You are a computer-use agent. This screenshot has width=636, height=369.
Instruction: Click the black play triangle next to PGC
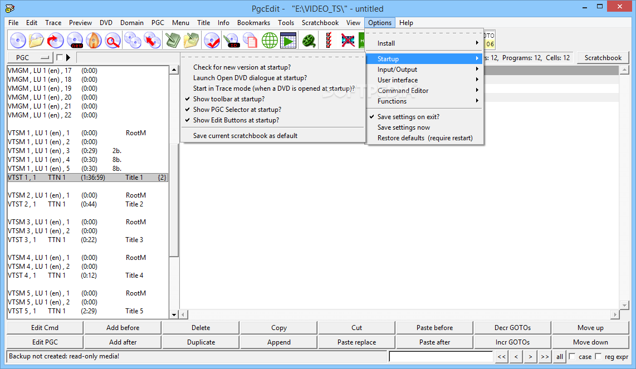coord(68,57)
